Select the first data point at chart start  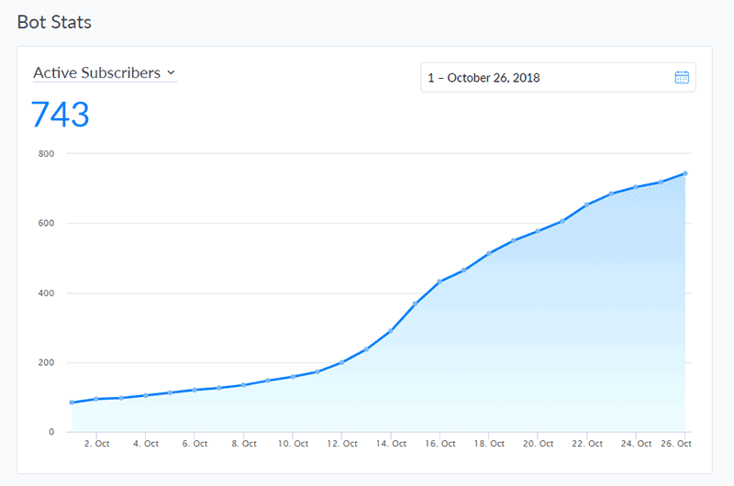pyautogui.click(x=72, y=403)
